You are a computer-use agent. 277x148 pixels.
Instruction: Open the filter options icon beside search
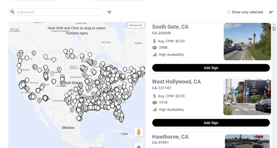coord(110,12)
